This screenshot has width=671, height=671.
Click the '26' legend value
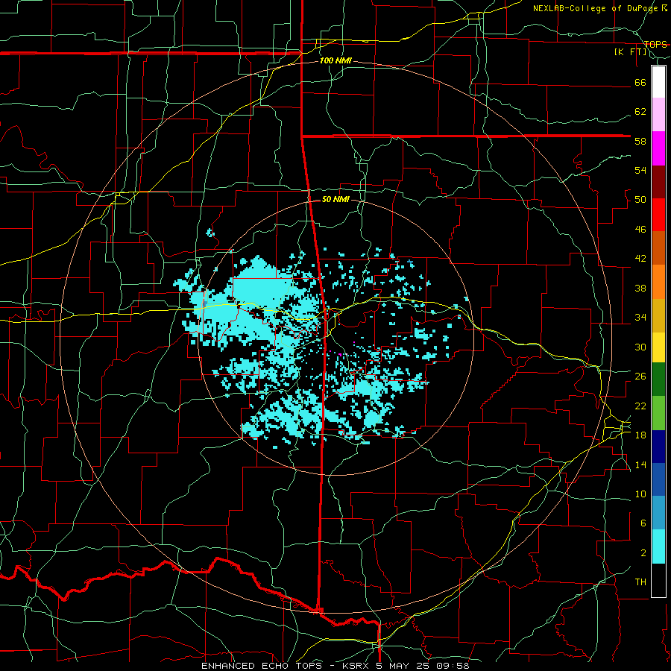click(x=640, y=377)
